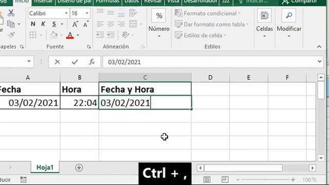Click Insert Function fx icon
329x185 pixels.
[92, 62]
